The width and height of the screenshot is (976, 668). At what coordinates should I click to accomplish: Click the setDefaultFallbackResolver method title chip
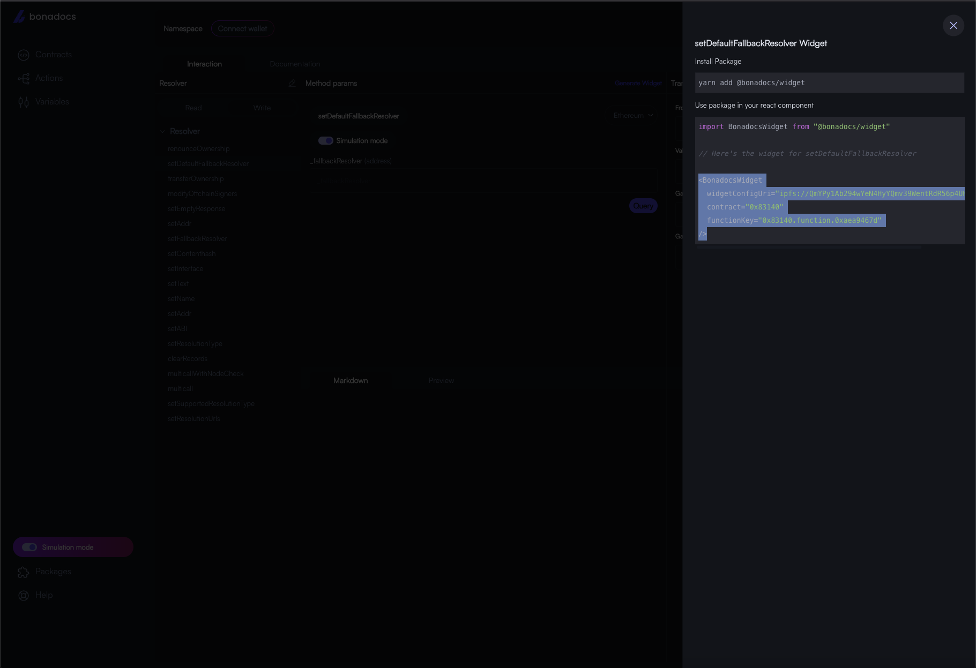coord(359,116)
